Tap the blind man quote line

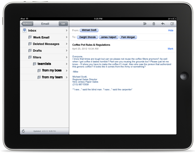[x=102, y=89]
